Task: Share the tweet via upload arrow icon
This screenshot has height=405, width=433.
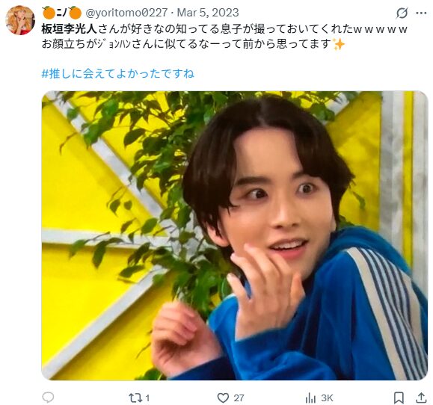Action: coord(421,398)
